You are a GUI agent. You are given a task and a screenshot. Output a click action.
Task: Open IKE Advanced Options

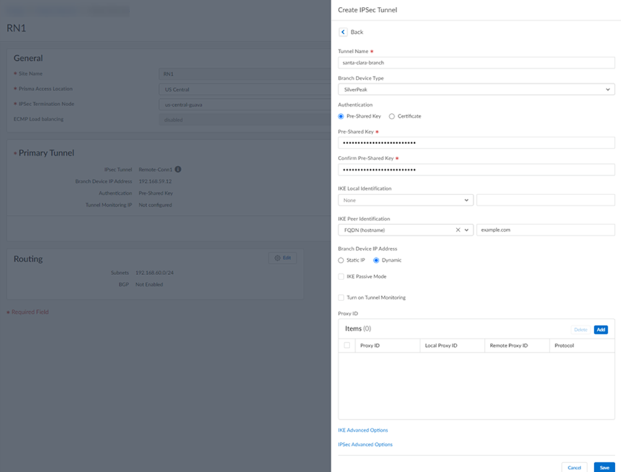point(363,430)
